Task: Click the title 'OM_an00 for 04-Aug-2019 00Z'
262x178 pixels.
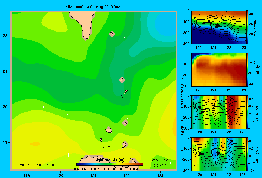Action: (93, 7)
